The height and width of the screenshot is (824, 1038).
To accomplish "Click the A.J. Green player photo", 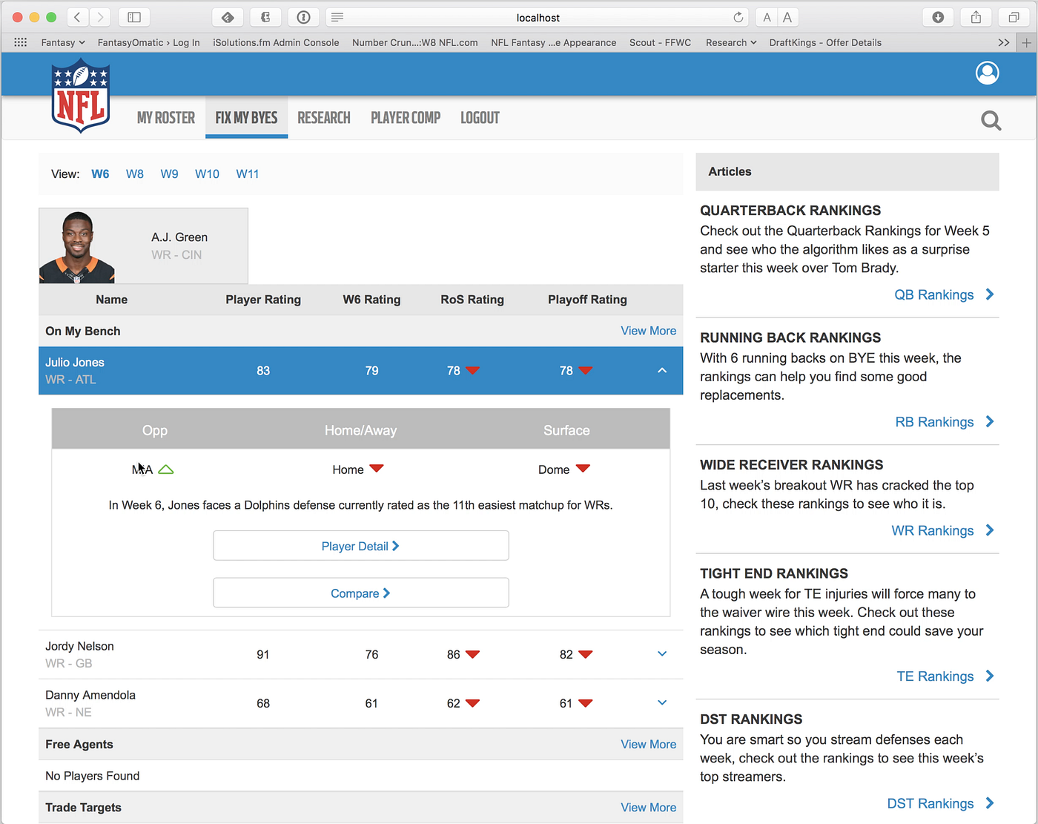I will coord(77,246).
